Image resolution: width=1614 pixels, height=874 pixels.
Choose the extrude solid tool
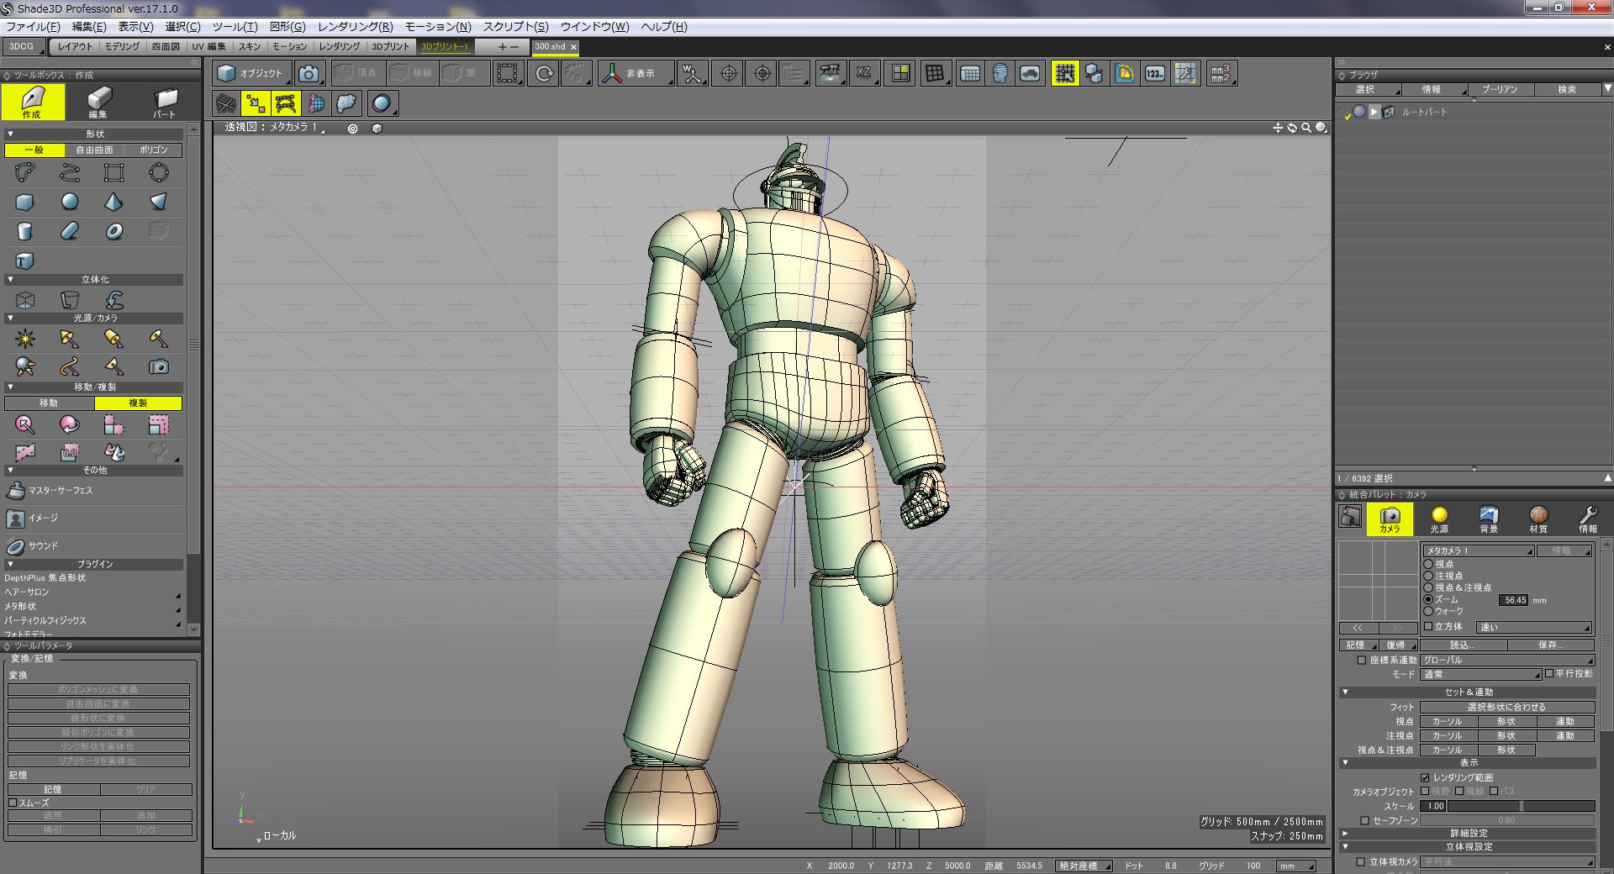click(25, 300)
